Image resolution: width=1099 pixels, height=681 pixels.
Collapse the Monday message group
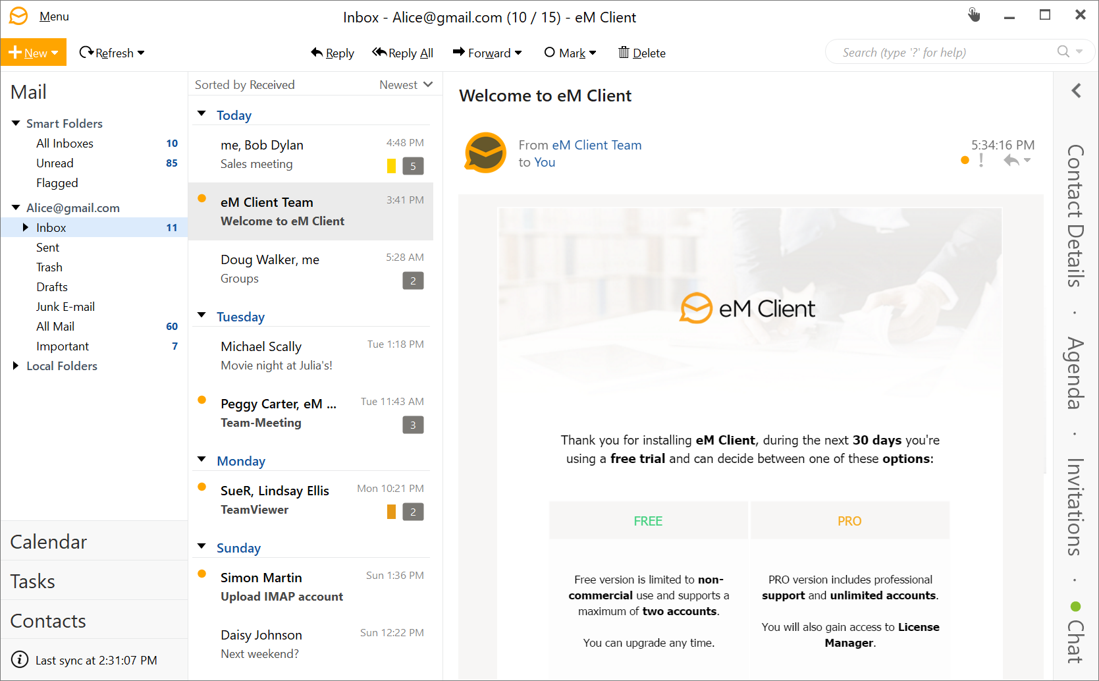202,460
